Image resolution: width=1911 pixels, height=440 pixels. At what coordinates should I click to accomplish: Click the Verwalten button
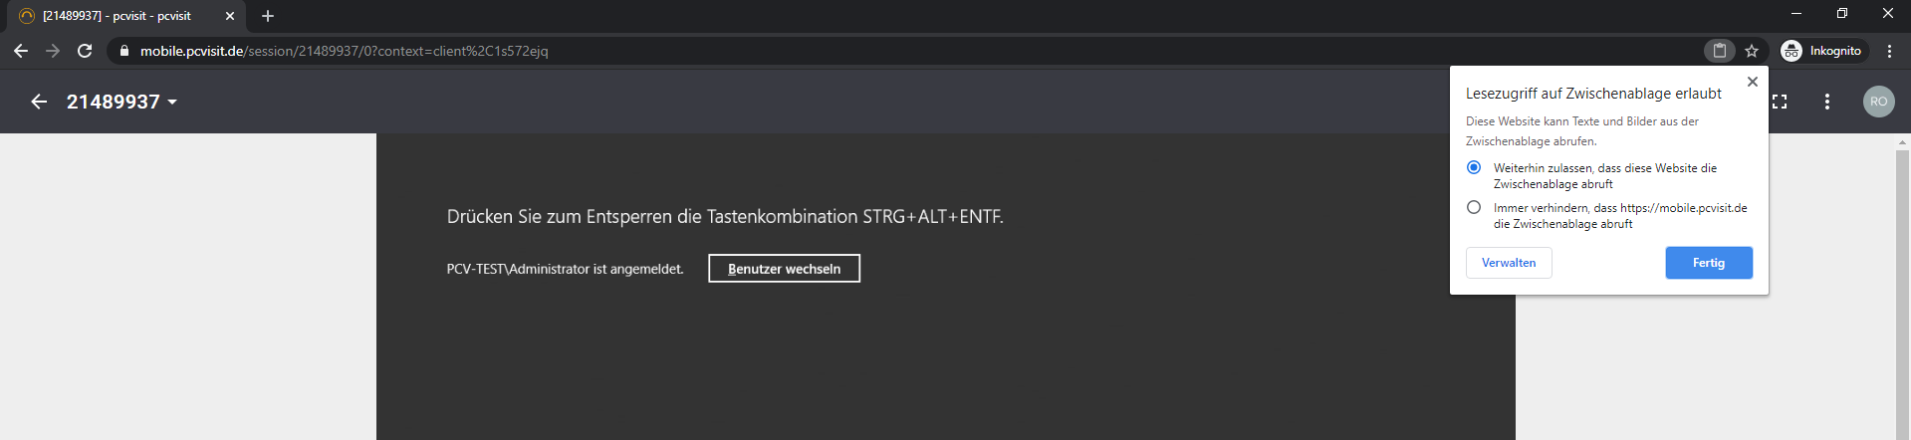click(x=1508, y=263)
